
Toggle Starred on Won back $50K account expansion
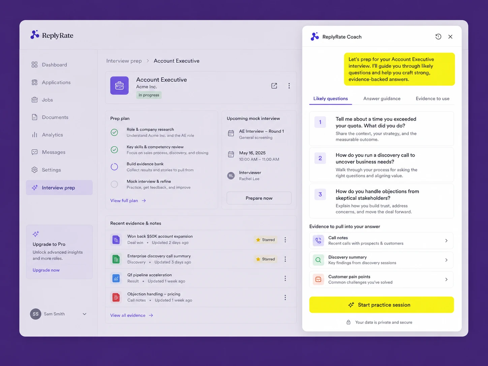[x=266, y=240]
